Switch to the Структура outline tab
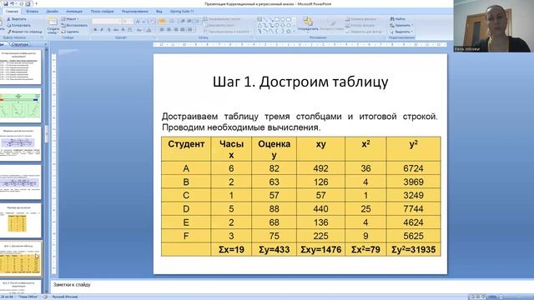Screen dimensions: 534x300 coord(20,44)
